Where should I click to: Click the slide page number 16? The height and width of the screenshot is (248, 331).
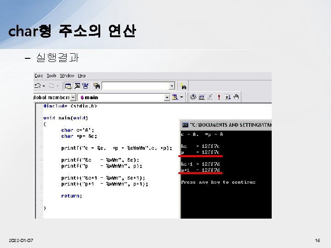318,240
